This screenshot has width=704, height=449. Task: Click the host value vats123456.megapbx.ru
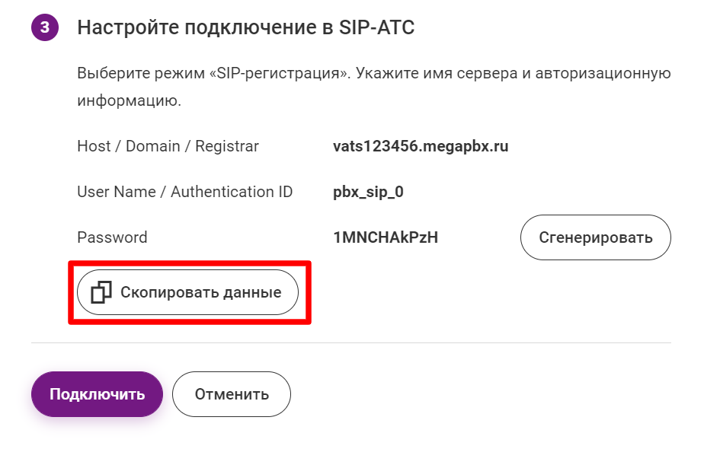coord(421,146)
